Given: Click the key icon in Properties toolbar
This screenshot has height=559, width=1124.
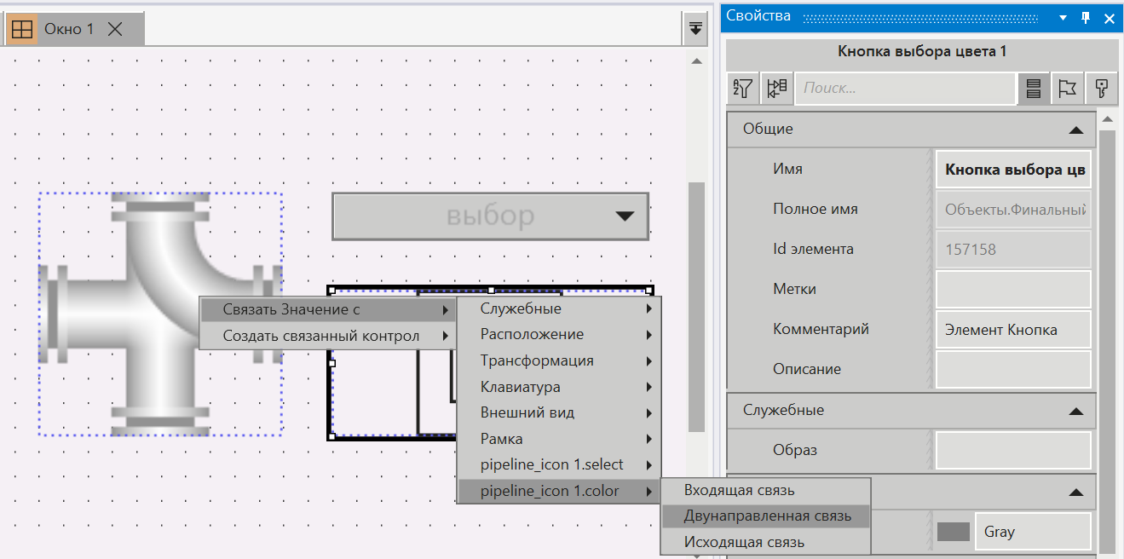Looking at the screenshot, I should (1101, 88).
